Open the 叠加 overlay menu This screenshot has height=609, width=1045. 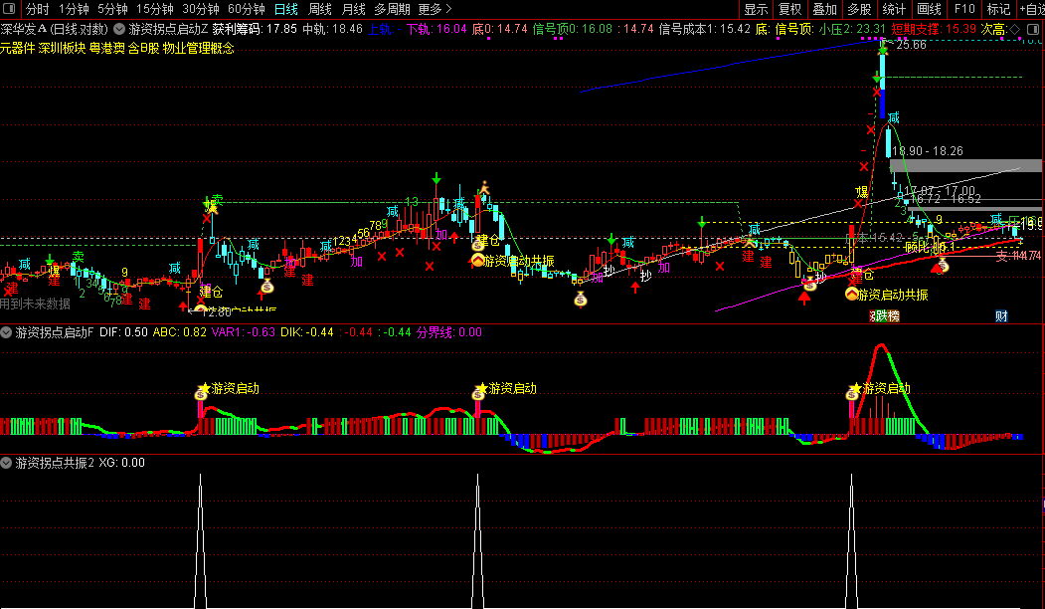pyautogui.click(x=825, y=9)
